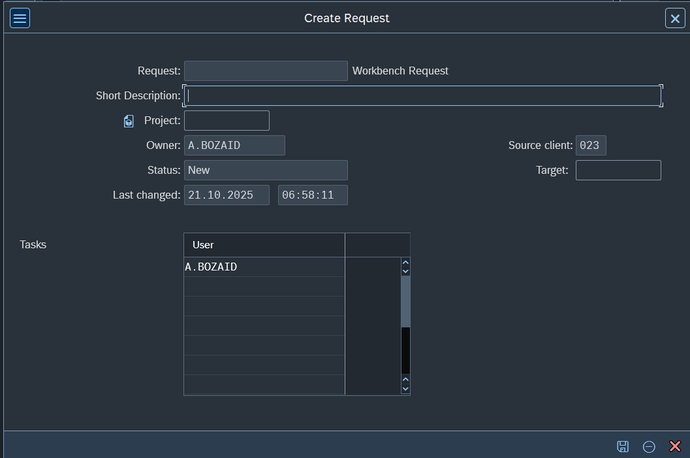690x458 pixels.
Task: Select the Target input field
Action: click(618, 171)
